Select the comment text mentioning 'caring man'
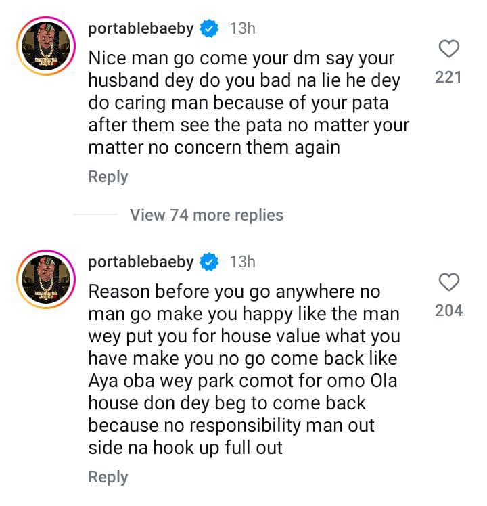 coord(247,103)
